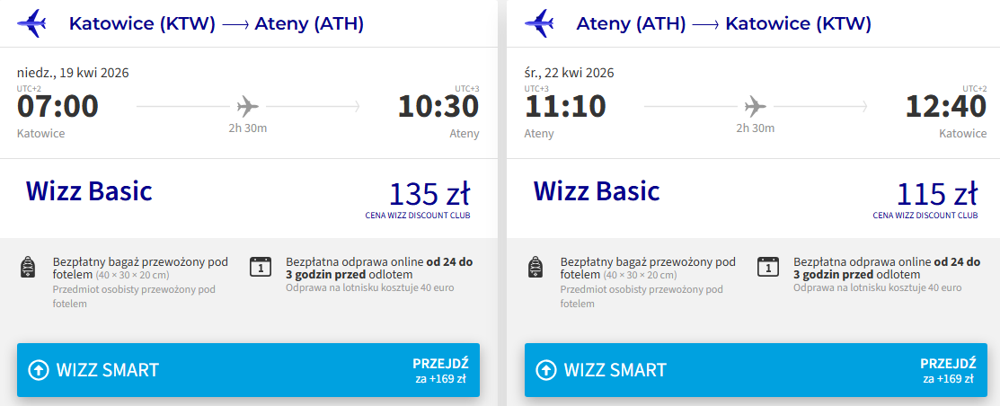This screenshot has height=406, width=1000.
Task: Click the up-arrow circle icon on the left WIZZ SMART
Action: pyautogui.click(x=39, y=370)
